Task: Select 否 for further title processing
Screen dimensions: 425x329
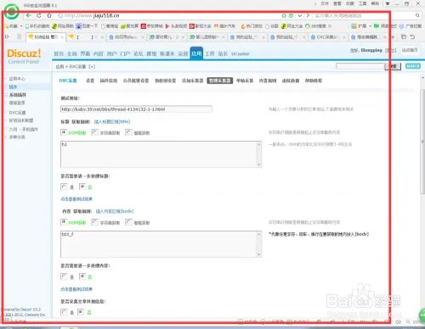Action: pyautogui.click(x=82, y=187)
